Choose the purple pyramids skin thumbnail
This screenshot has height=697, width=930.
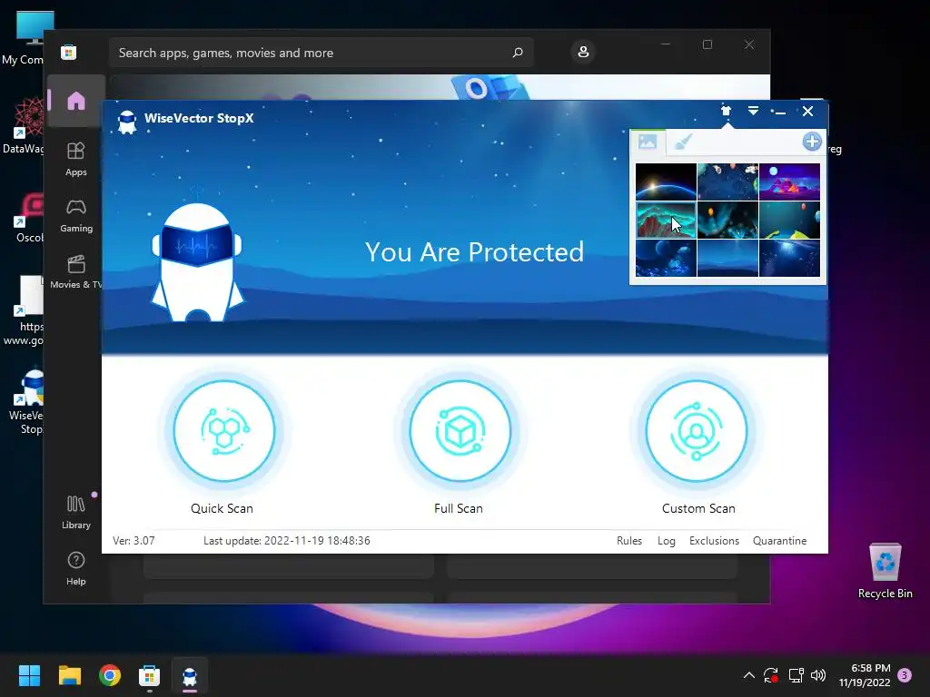[789, 182]
